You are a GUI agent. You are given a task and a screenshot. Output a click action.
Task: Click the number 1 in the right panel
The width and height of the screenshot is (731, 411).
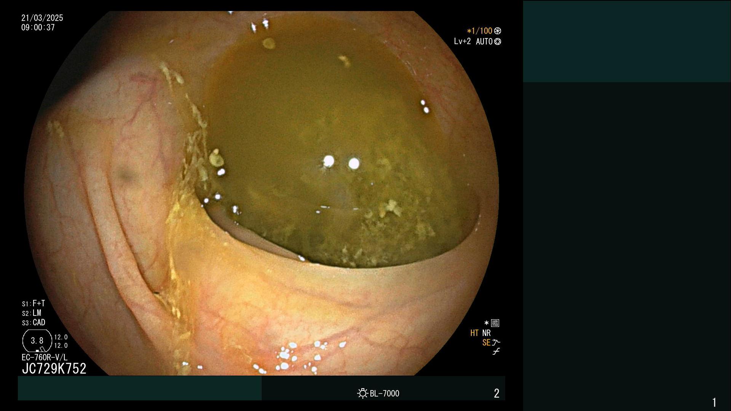click(x=714, y=402)
